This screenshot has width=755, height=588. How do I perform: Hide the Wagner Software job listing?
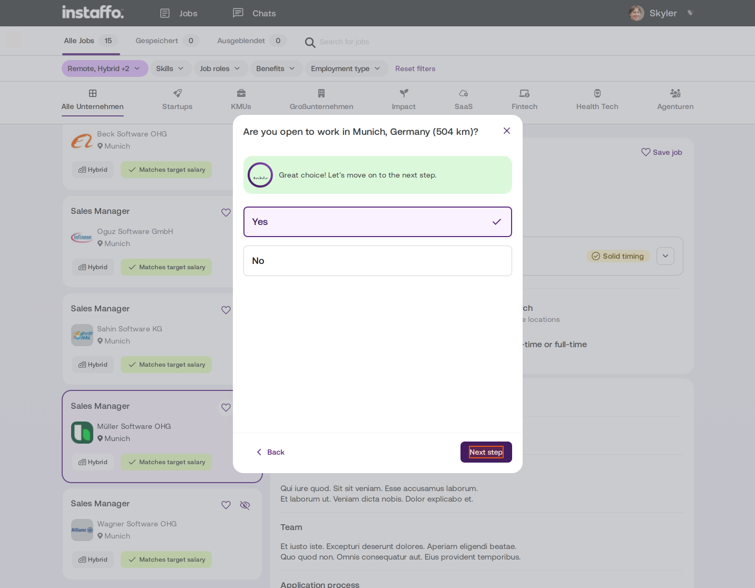[245, 505]
